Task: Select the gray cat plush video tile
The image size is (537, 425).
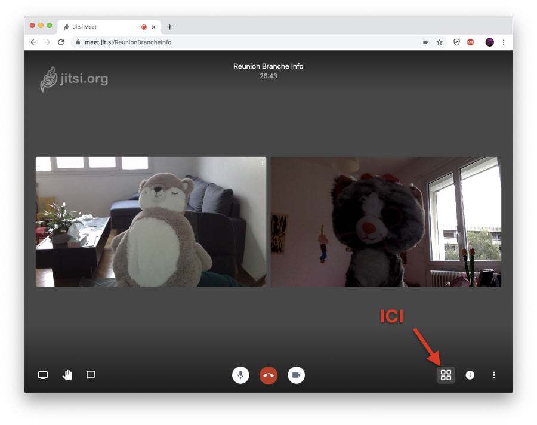Action: tap(386, 222)
